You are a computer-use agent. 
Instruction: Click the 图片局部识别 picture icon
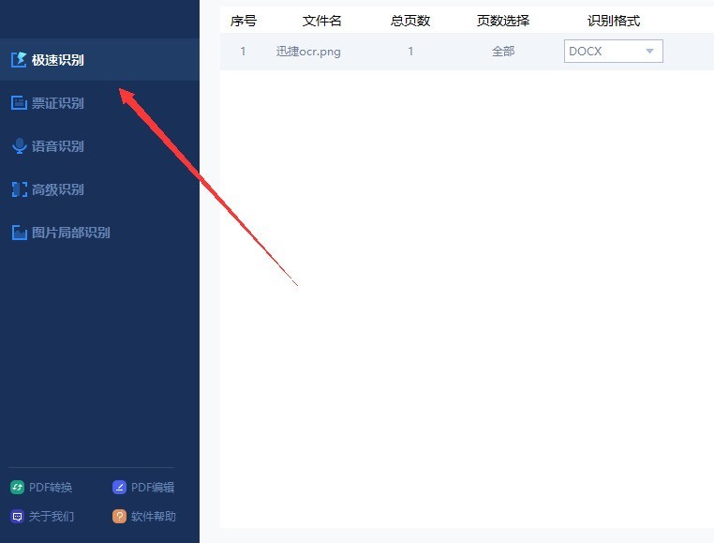click(x=19, y=233)
